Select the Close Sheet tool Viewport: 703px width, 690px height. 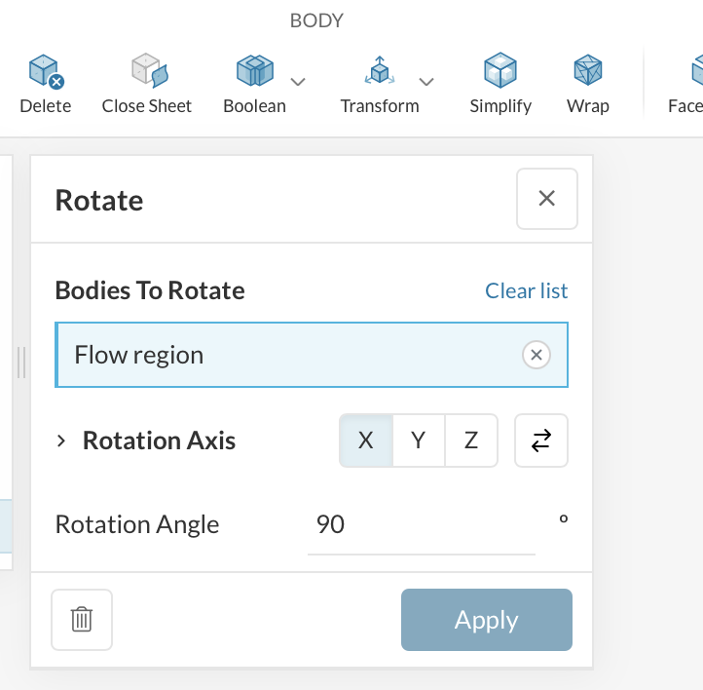[147, 72]
